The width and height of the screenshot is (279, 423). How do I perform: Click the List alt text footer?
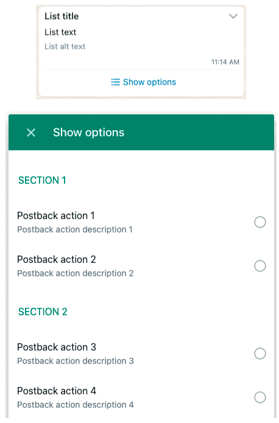click(65, 46)
